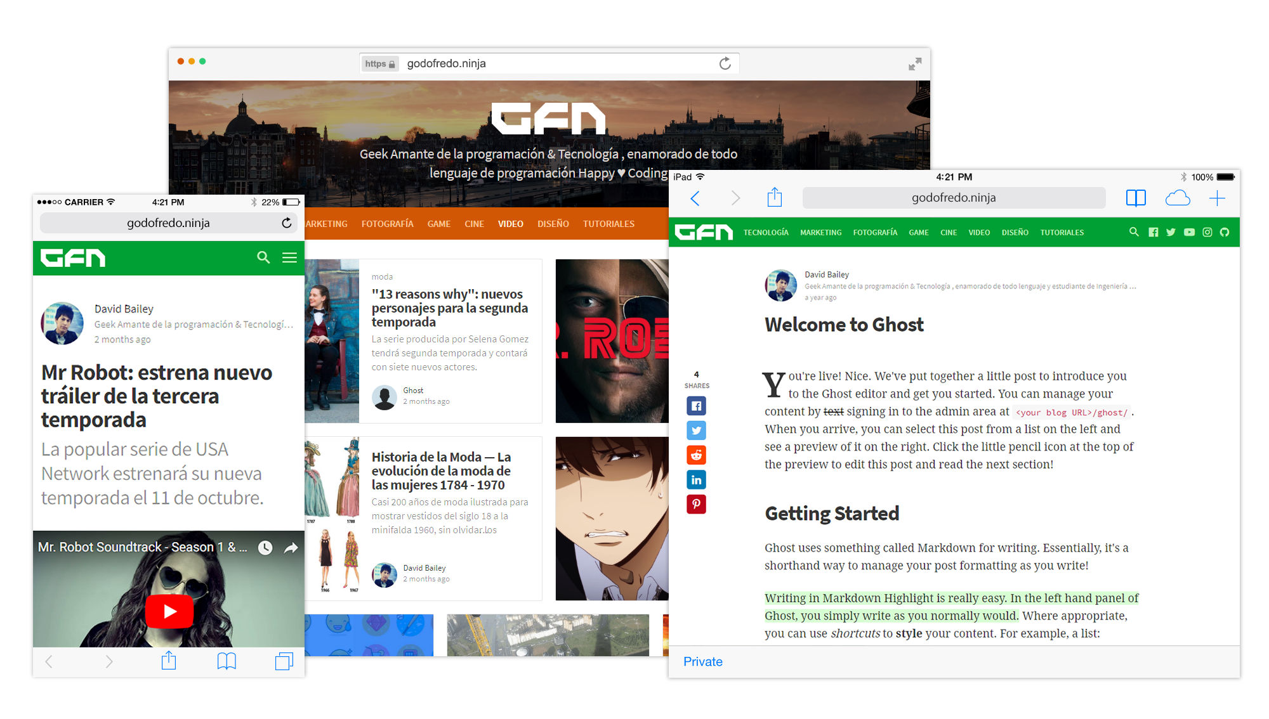Click the GitHub icon in green navbar
Image resolution: width=1269 pixels, height=719 pixels.
(1225, 232)
